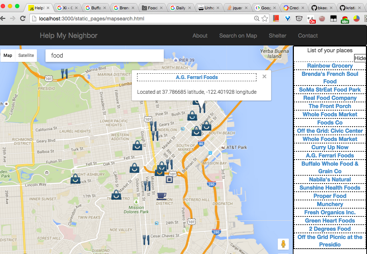Open the Shelter nav item
This screenshot has height=254, width=367.
tap(277, 35)
